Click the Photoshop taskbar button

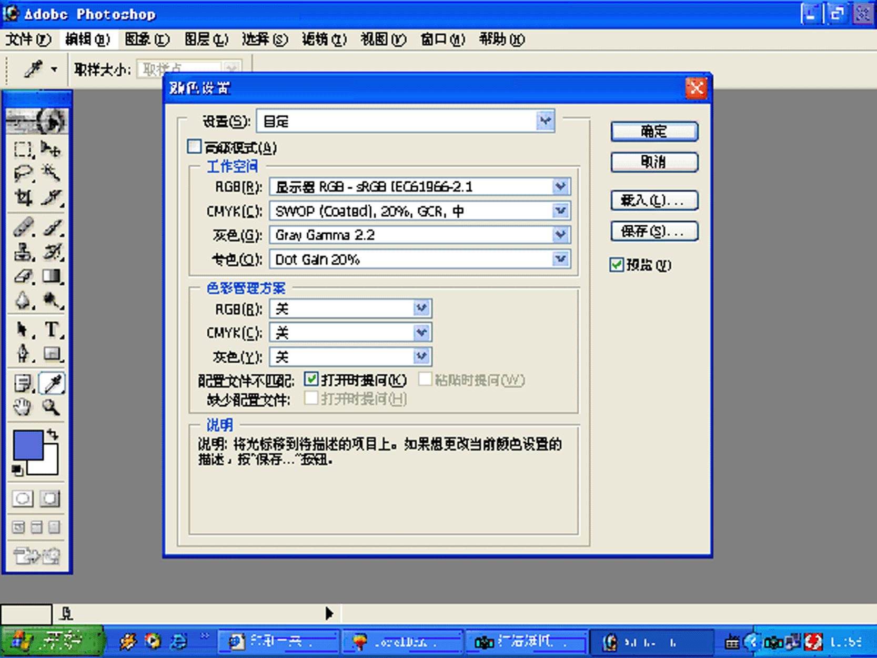[x=651, y=642]
